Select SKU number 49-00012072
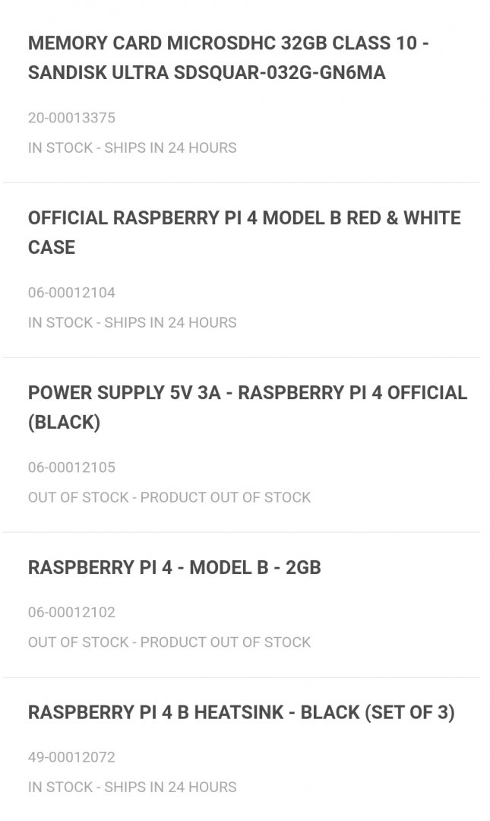This screenshot has width=490, height=821. (71, 757)
